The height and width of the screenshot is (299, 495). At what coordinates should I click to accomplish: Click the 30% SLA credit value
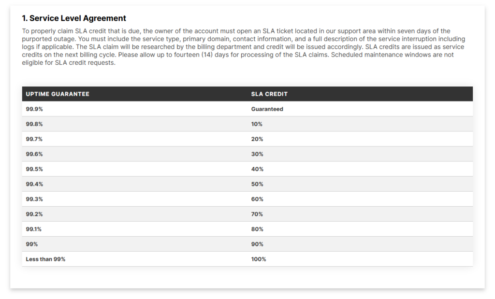tap(257, 154)
